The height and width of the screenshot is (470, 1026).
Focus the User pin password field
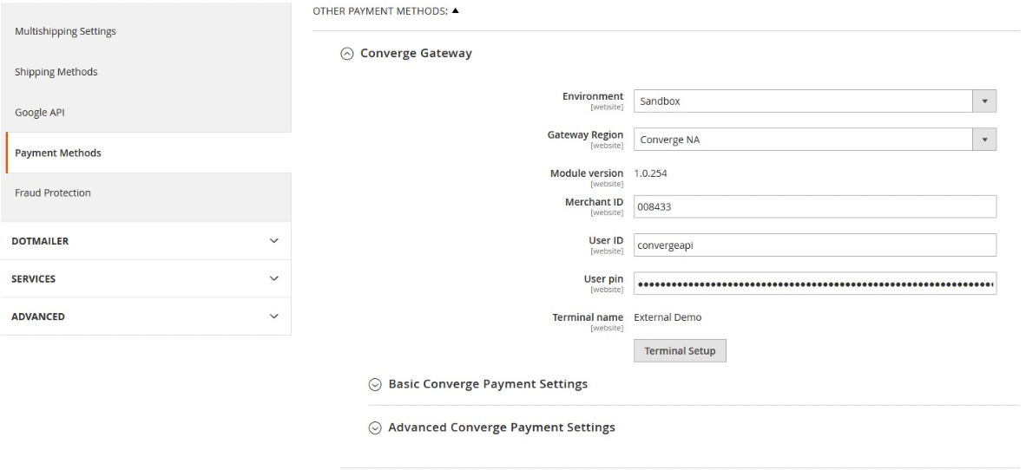(815, 284)
